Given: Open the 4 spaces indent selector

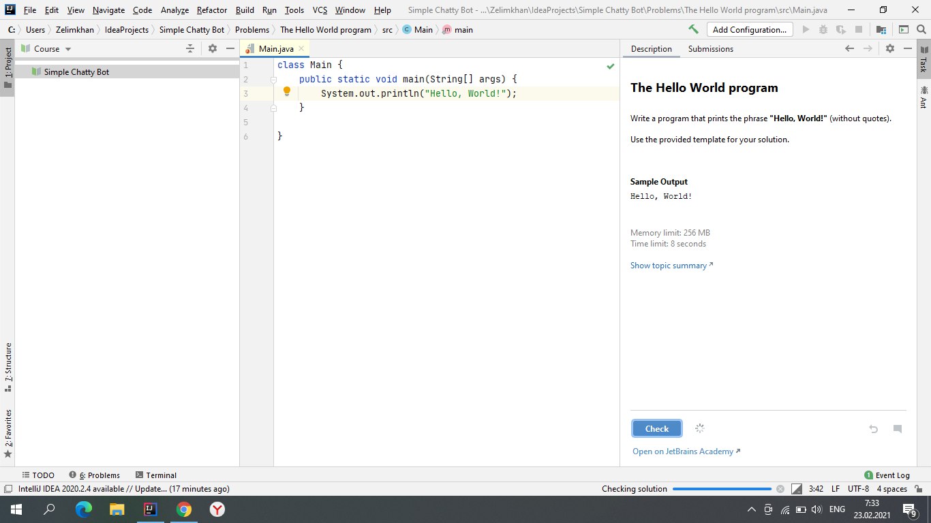Looking at the screenshot, I should tap(891, 489).
